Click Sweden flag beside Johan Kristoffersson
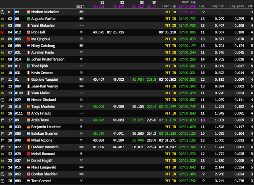The height and width of the screenshot is (185, 254). (x=28, y=59)
